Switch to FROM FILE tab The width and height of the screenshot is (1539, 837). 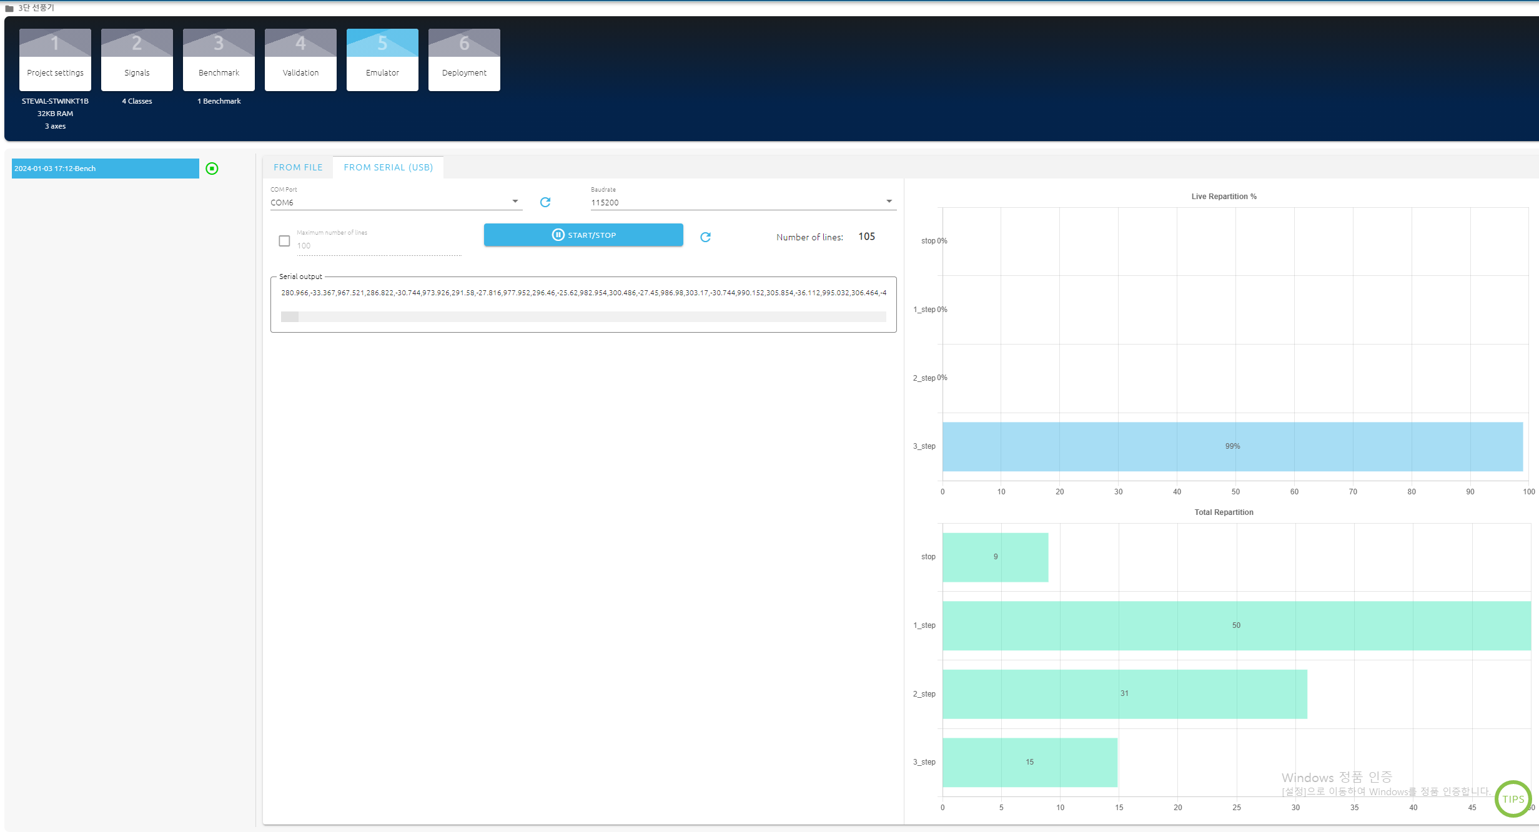click(298, 167)
